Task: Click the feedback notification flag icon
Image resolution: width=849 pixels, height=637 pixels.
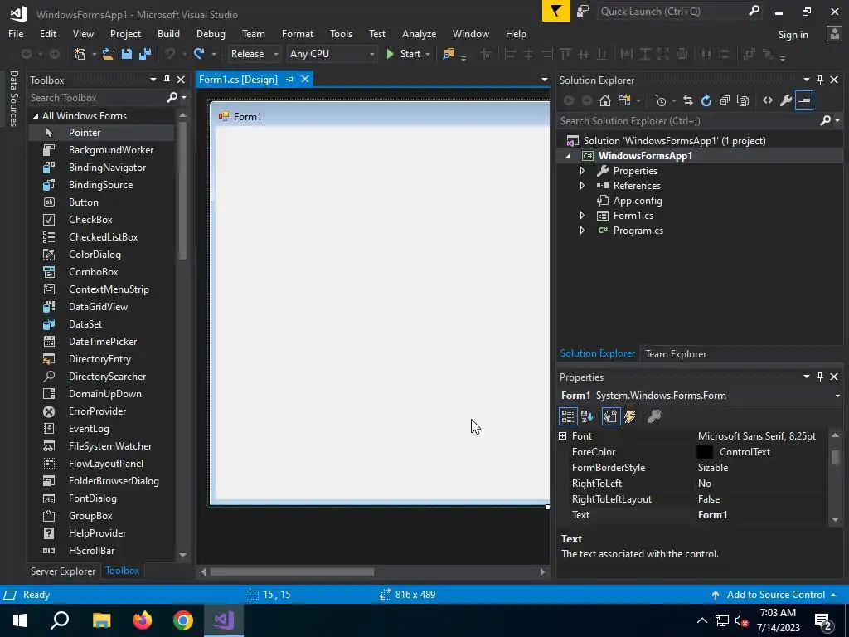Action: point(556,11)
